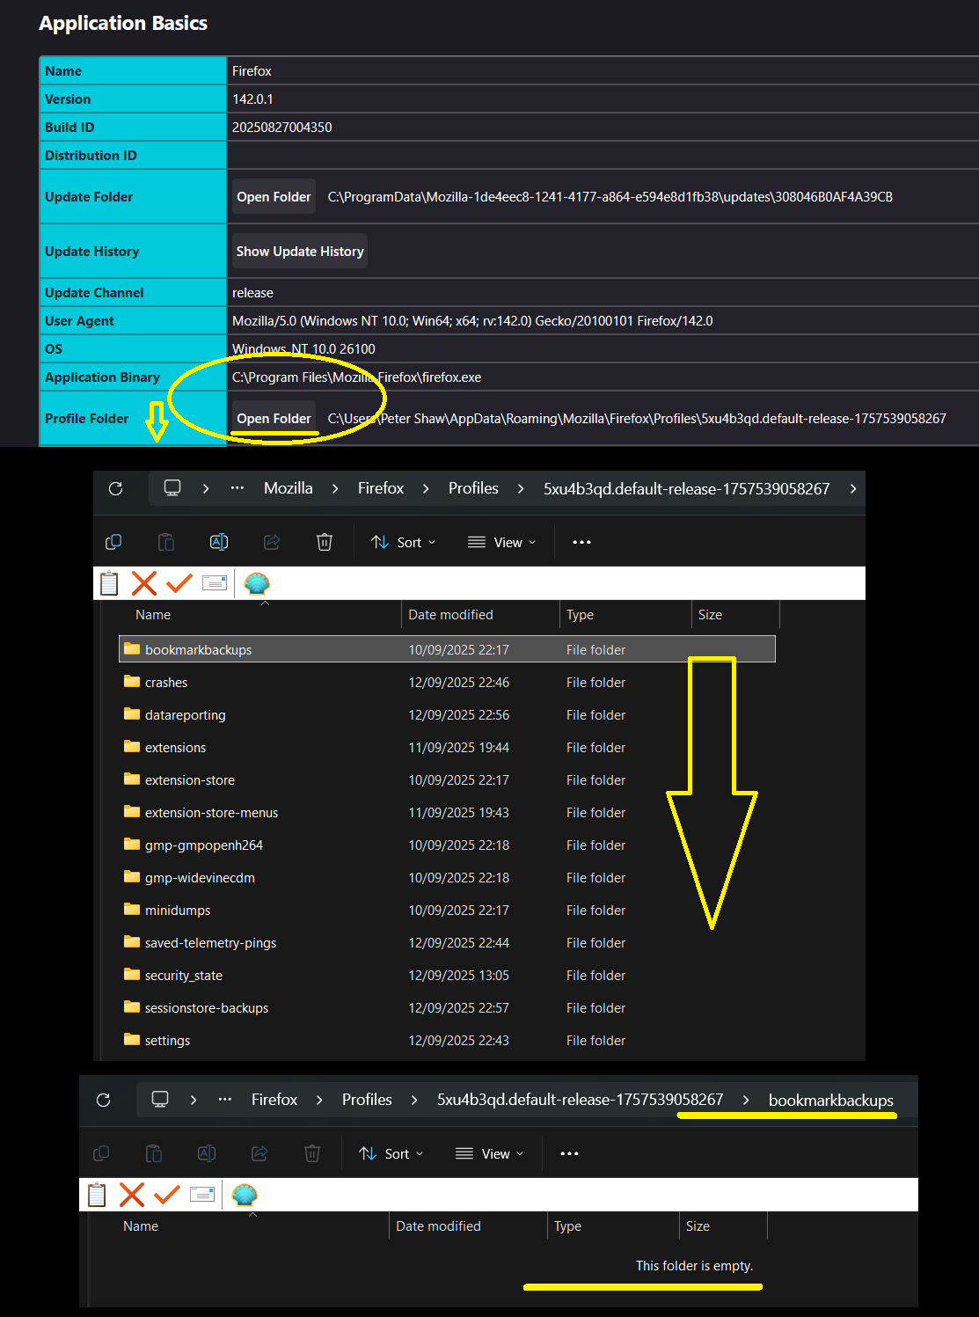Click Open Folder in the Profile Folder row
Screen dimensions: 979x1317
click(x=274, y=419)
